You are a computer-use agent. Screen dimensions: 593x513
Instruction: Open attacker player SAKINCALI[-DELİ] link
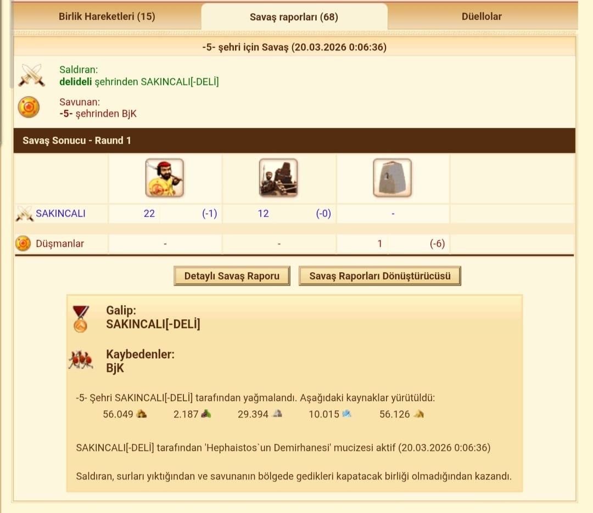coord(180,82)
